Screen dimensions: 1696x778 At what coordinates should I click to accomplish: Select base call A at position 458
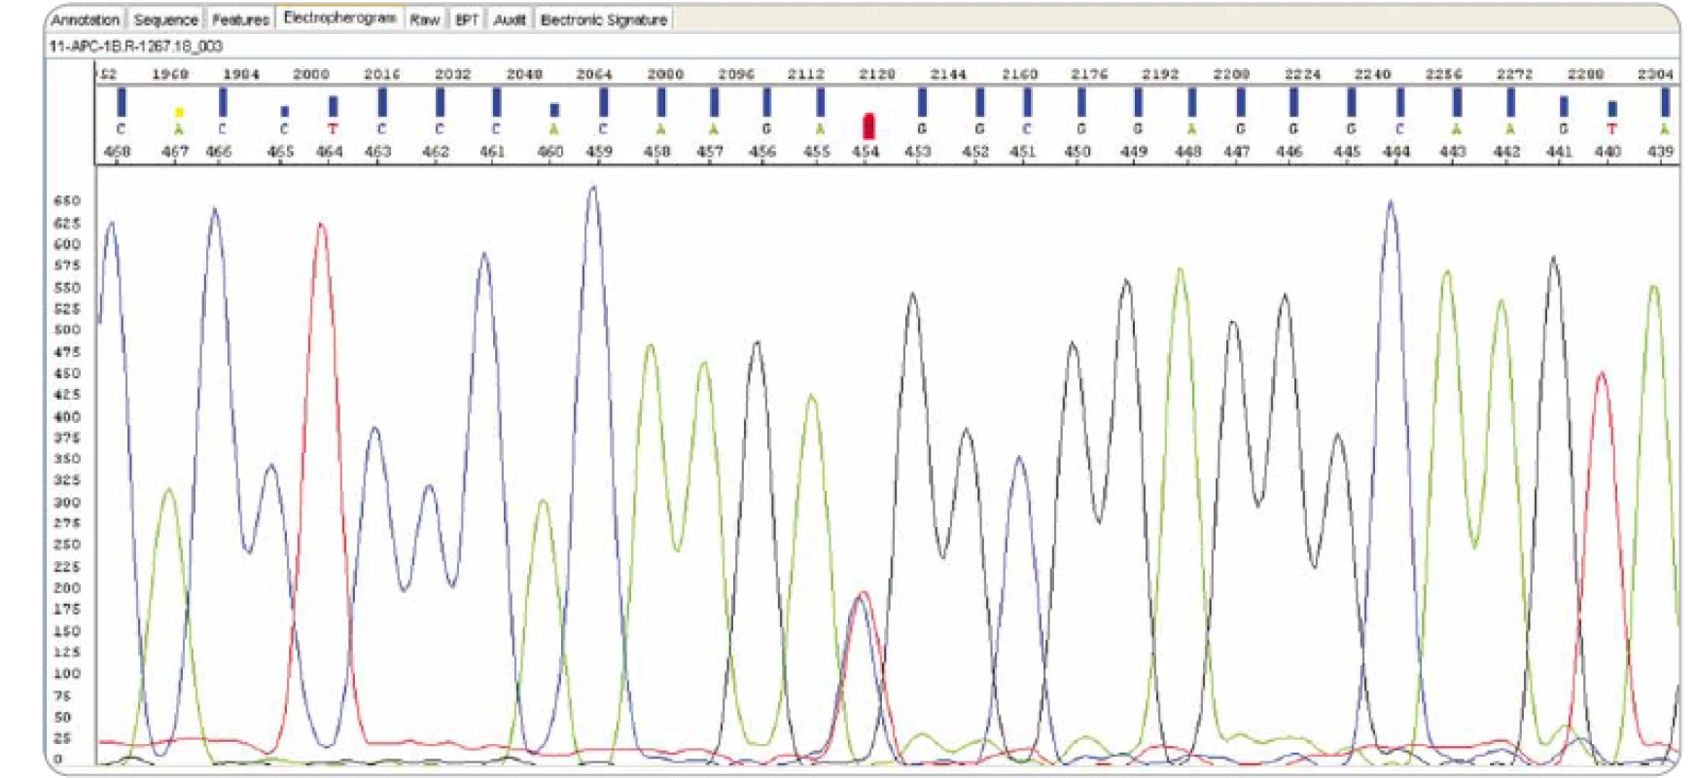coord(660,129)
